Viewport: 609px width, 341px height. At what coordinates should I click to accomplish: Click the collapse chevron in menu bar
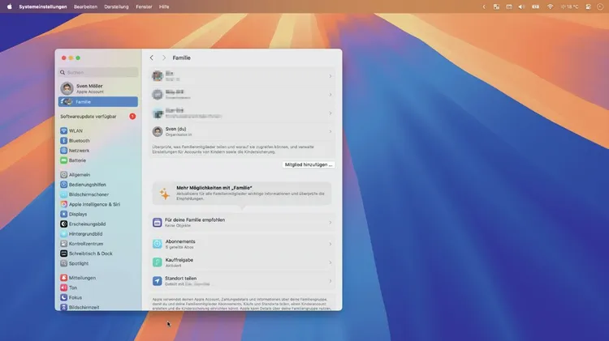pyautogui.click(x=484, y=6)
